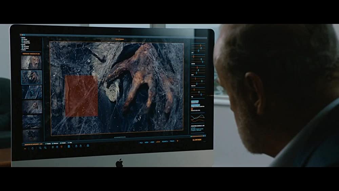
Task: Collapse the Library tree section
Action: click(21, 37)
